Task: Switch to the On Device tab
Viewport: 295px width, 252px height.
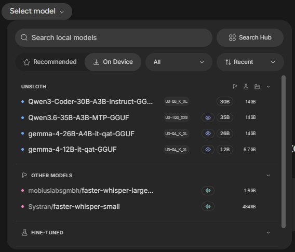Action: tap(113, 62)
